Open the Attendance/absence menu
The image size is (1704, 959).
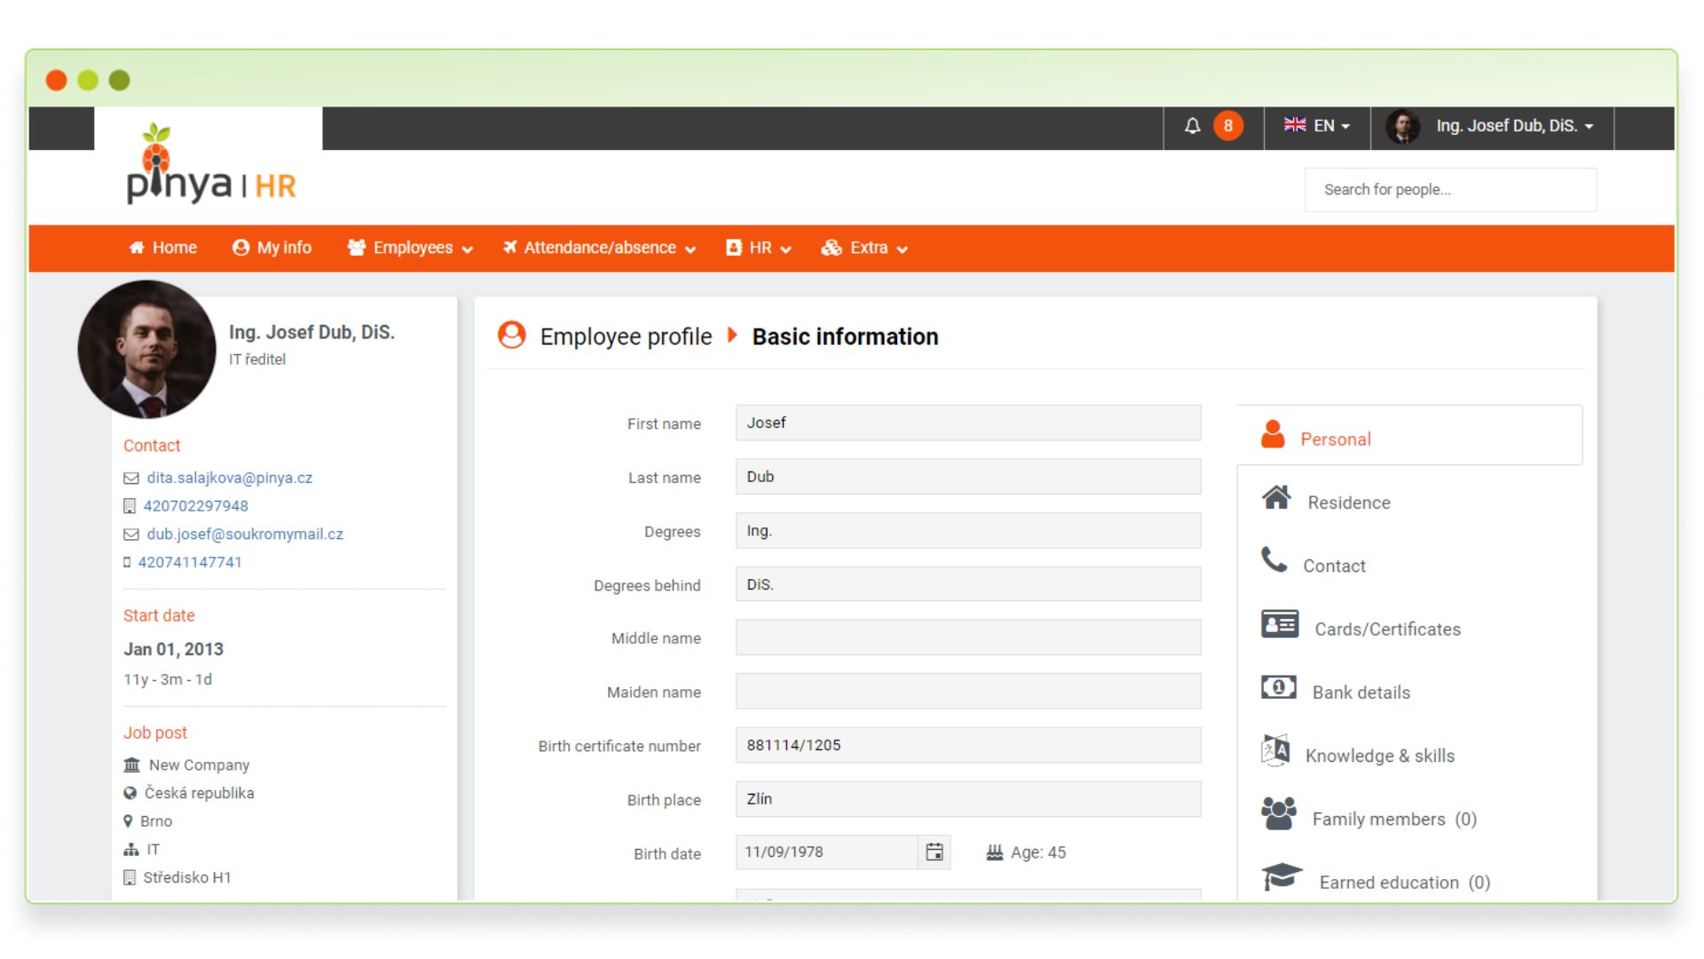tap(600, 248)
